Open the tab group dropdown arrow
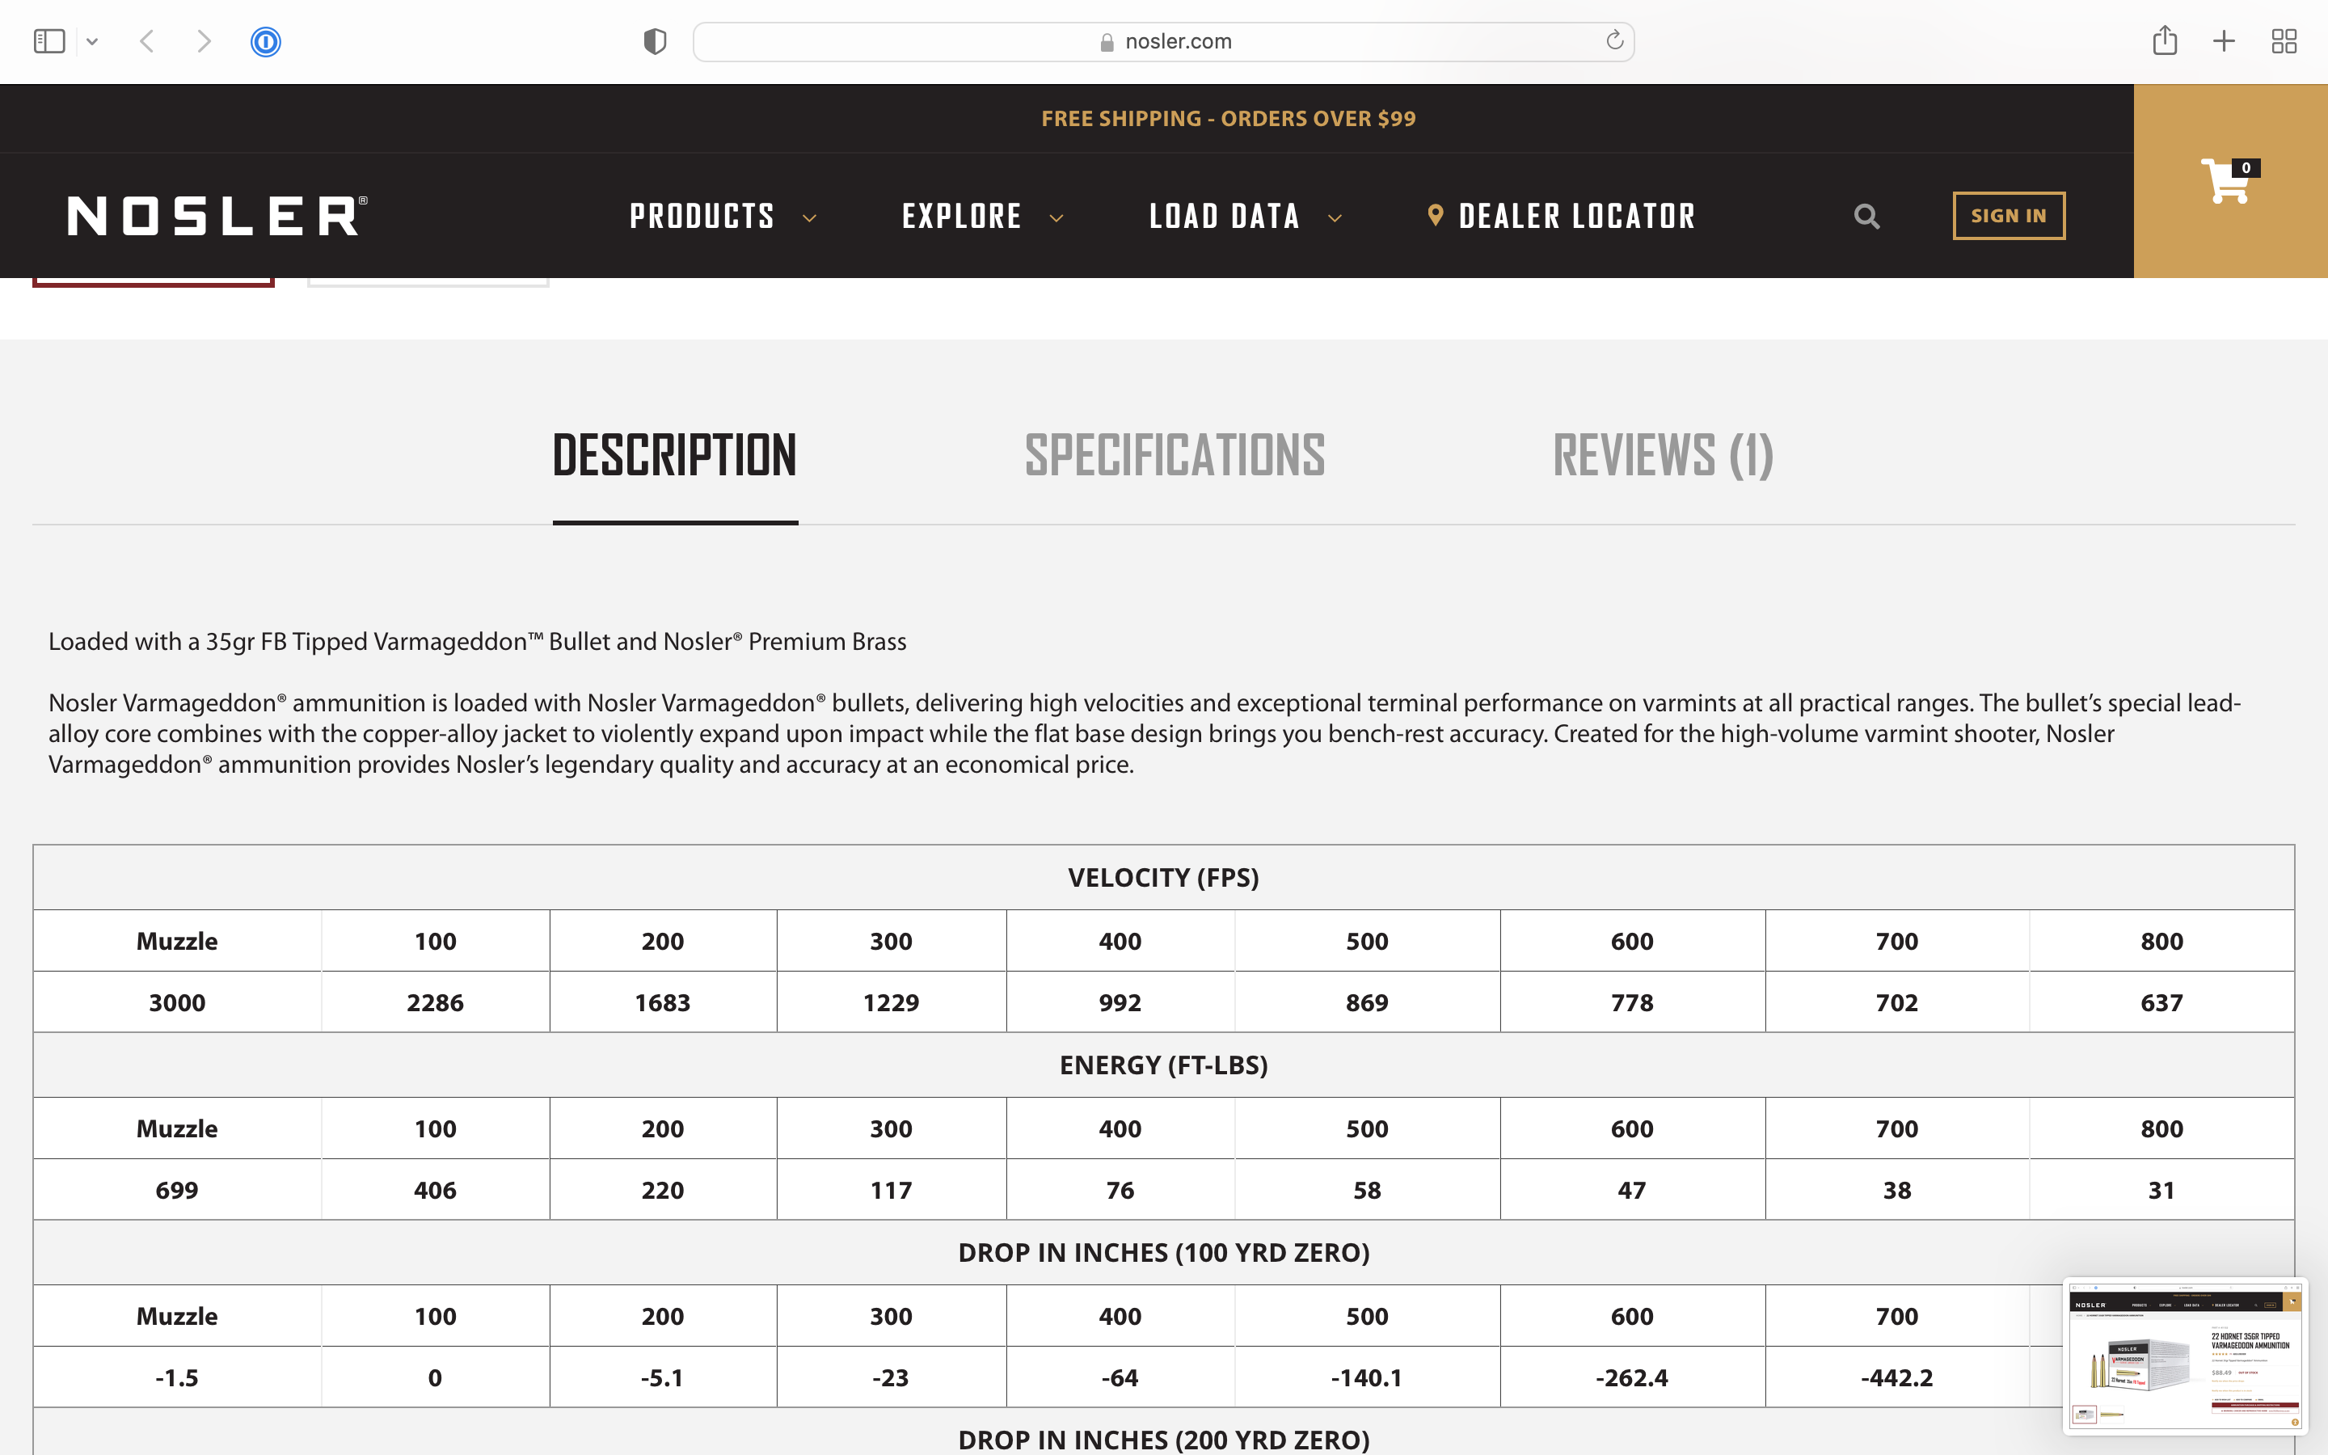 [x=92, y=41]
